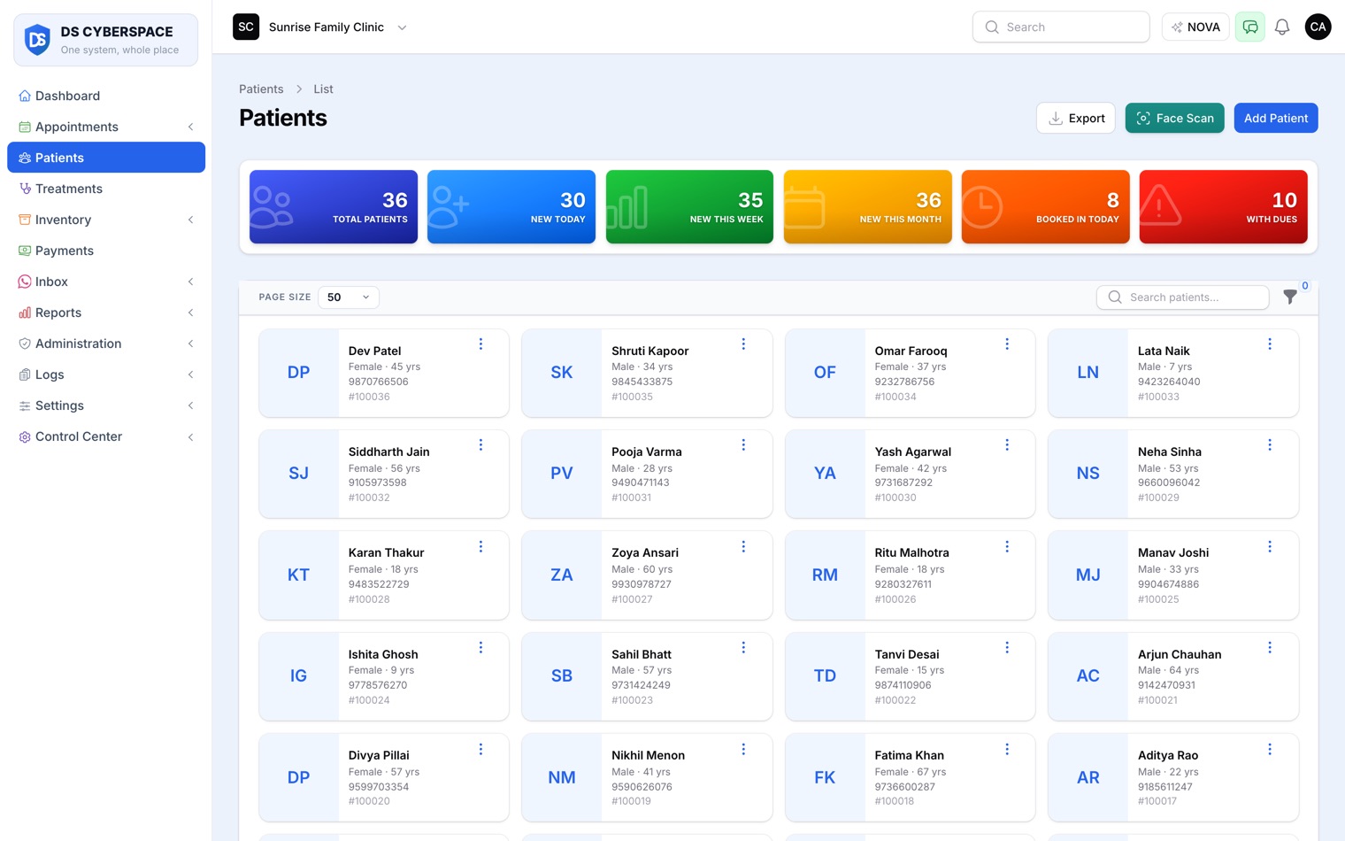
Task: Open Ritu Malhotra card options menu
Action: point(1007,547)
